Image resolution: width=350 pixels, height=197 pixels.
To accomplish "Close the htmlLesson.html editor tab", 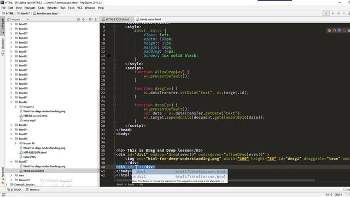I will coord(164,20).
